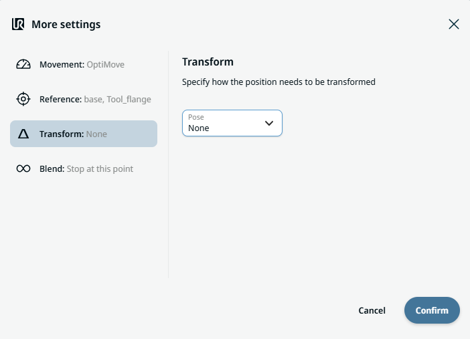The image size is (470, 339).
Task: Click the 'Stop at this point' text
Action: coord(100,169)
